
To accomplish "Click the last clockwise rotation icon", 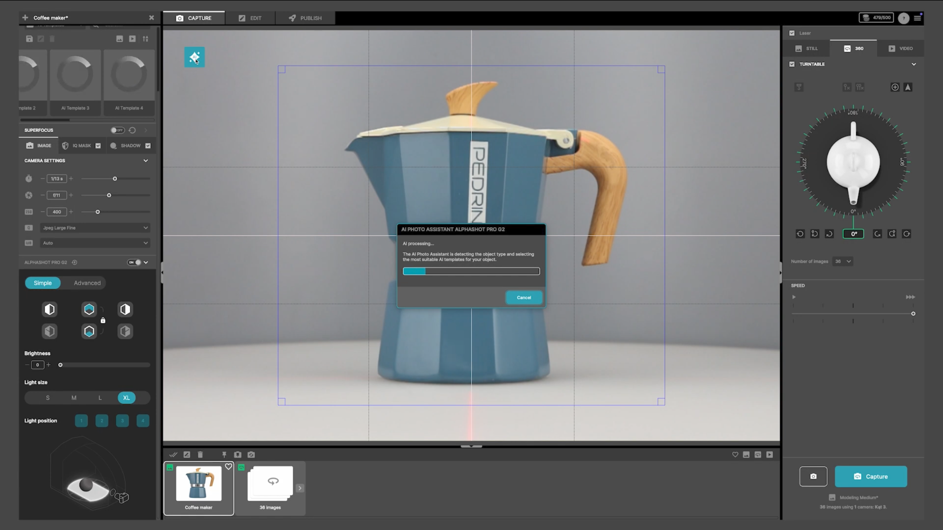I will pos(907,234).
